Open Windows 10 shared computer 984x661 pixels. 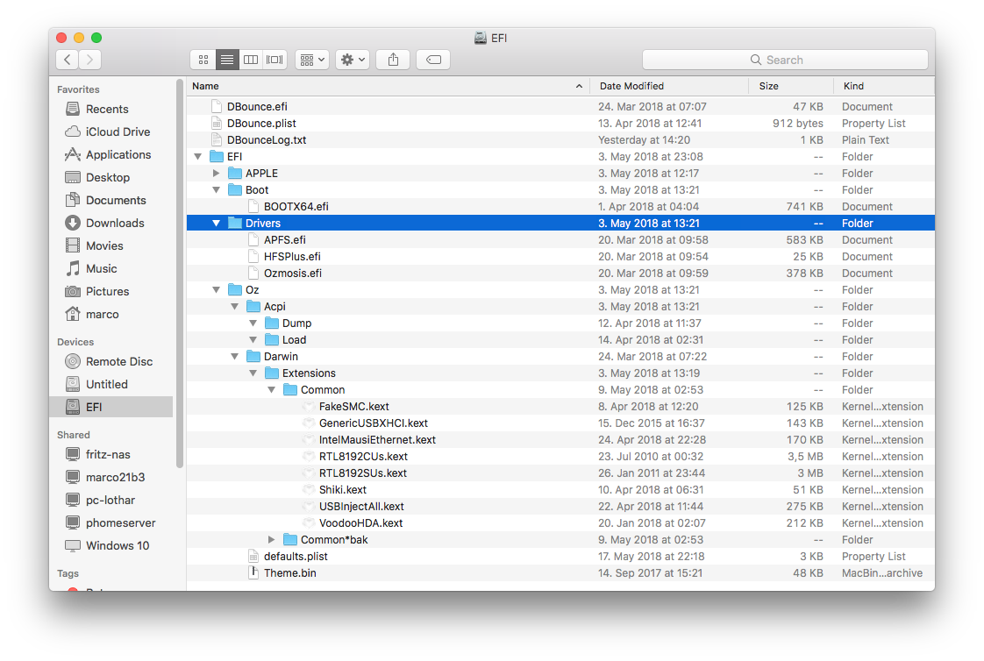click(107, 545)
